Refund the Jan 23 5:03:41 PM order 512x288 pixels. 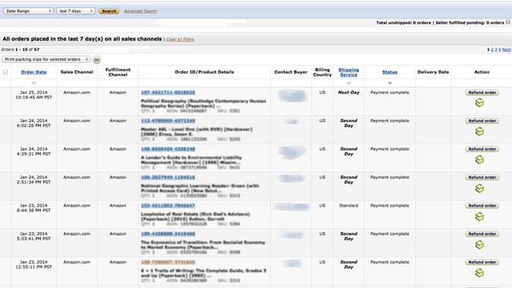pos(482,234)
